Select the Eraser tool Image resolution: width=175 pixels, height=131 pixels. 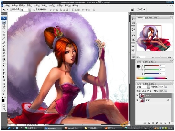pos(4,56)
